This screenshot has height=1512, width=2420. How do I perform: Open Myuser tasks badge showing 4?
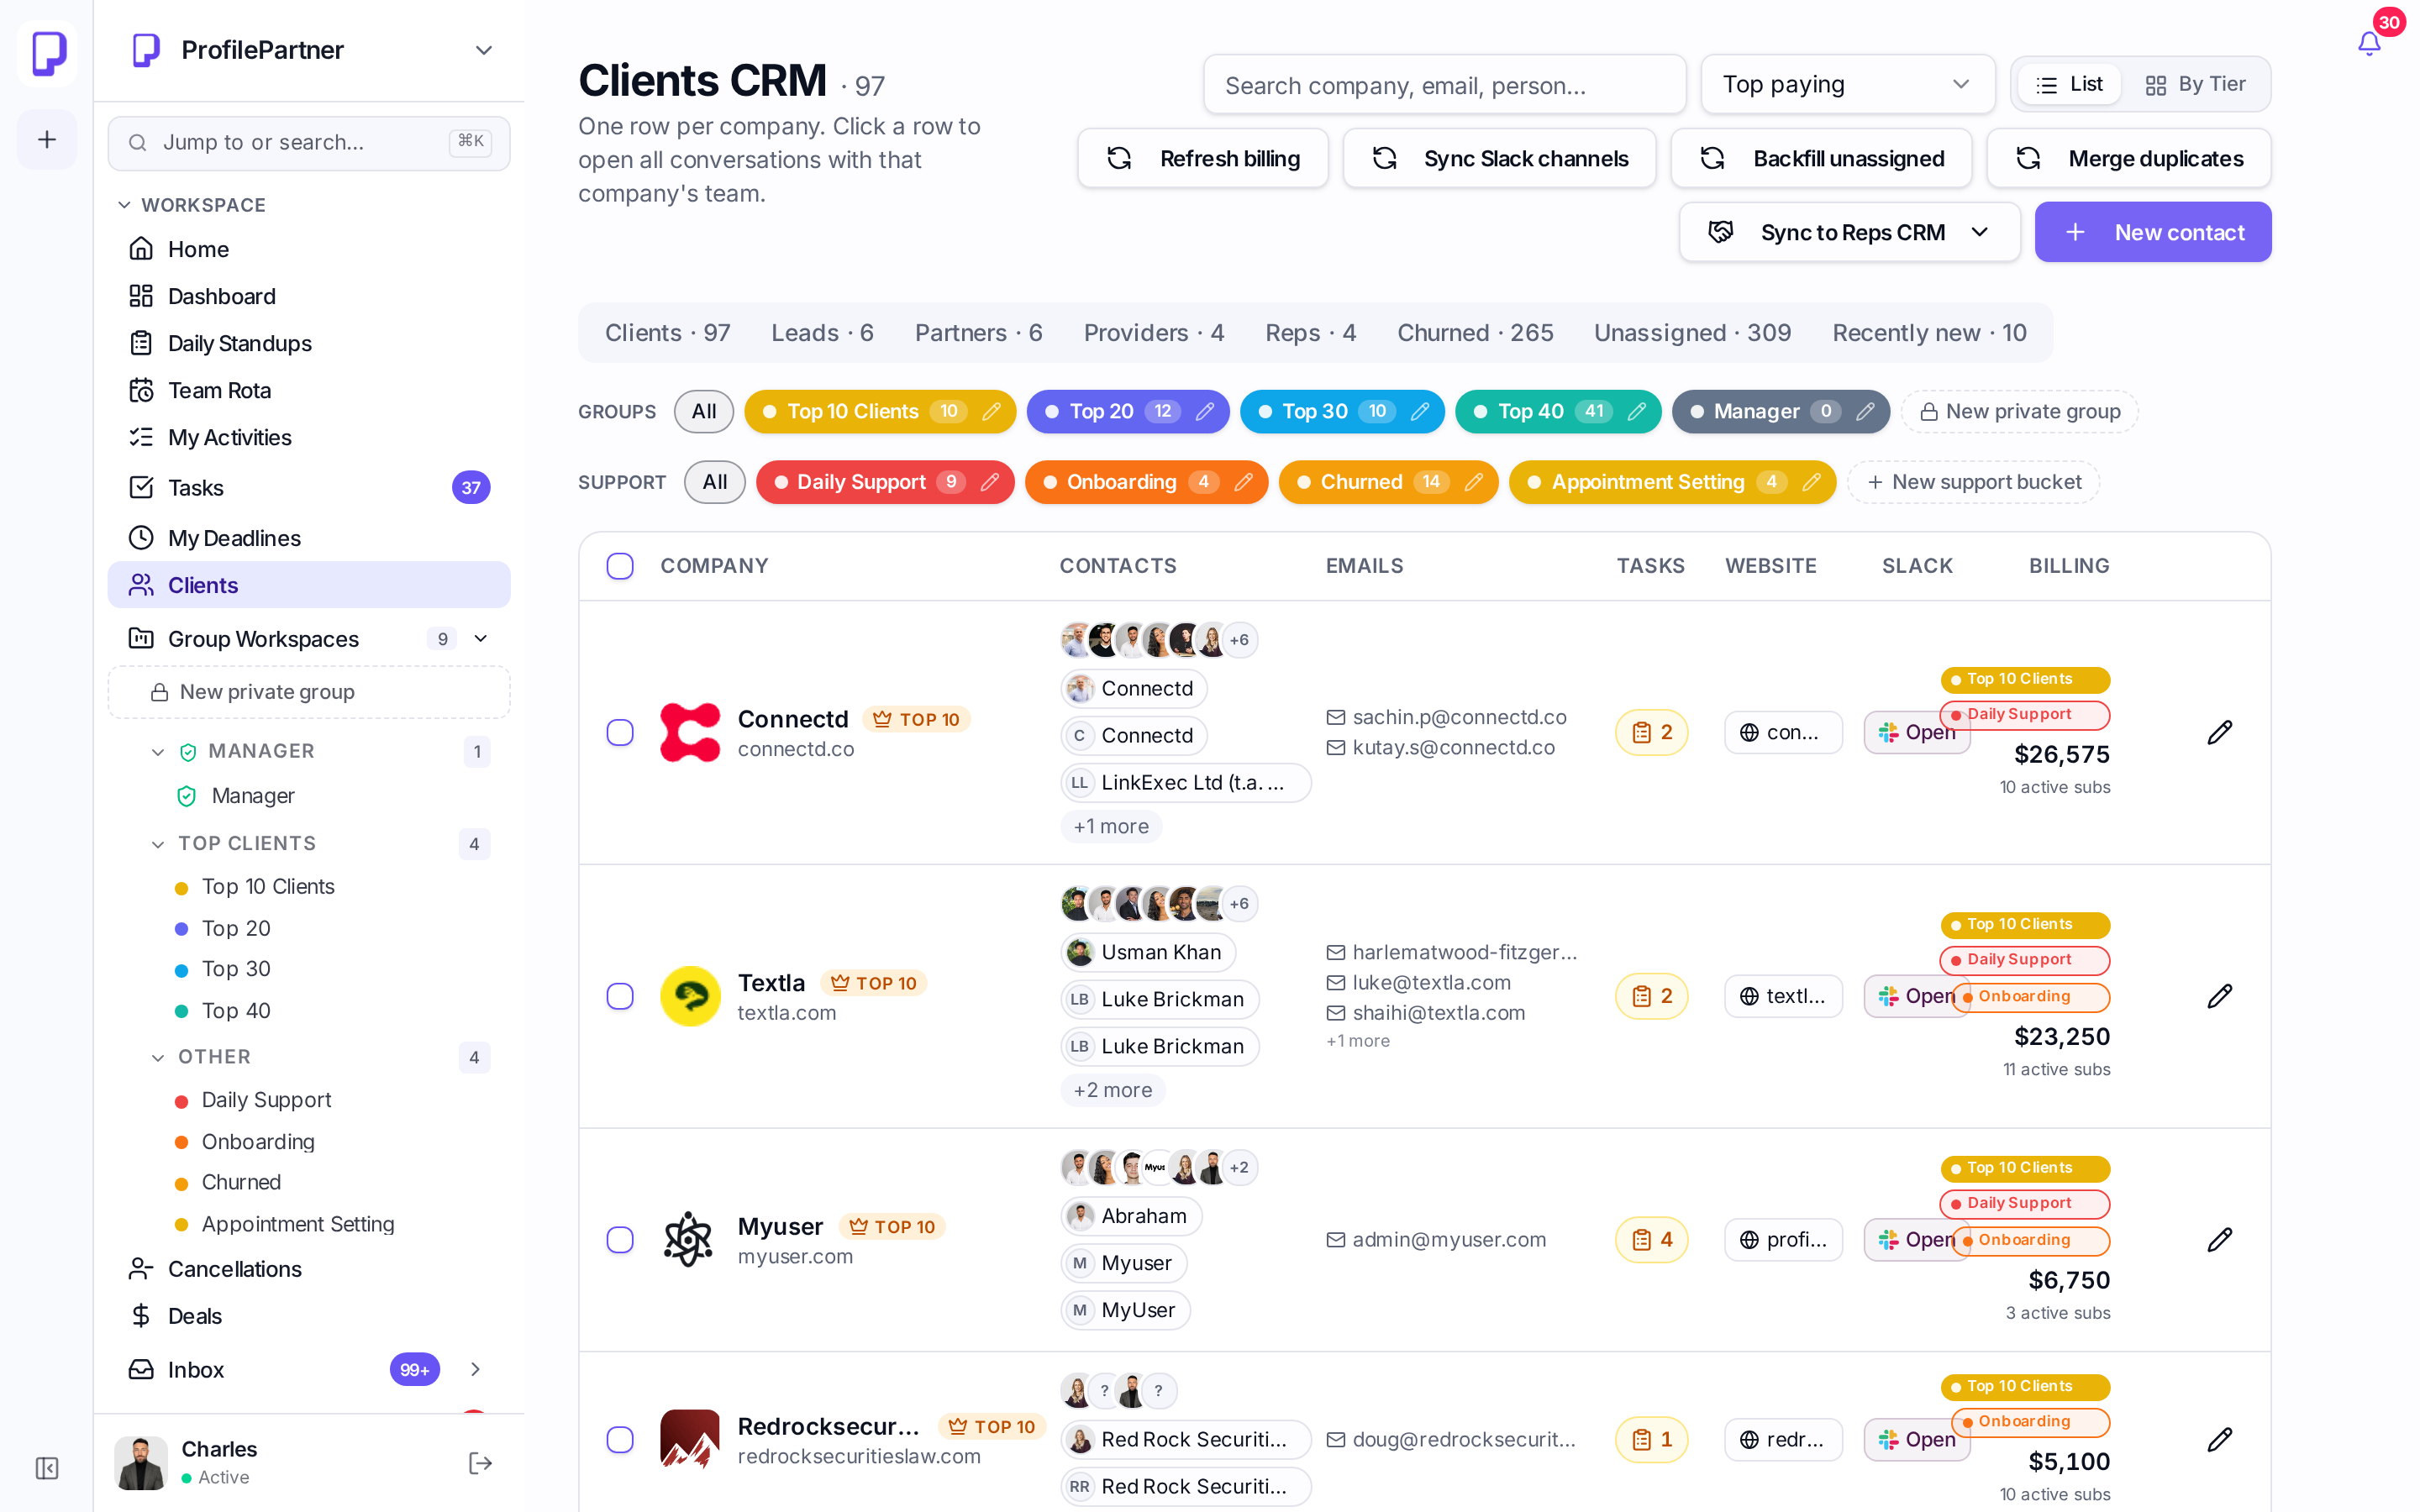[x=1651, y=1240]
